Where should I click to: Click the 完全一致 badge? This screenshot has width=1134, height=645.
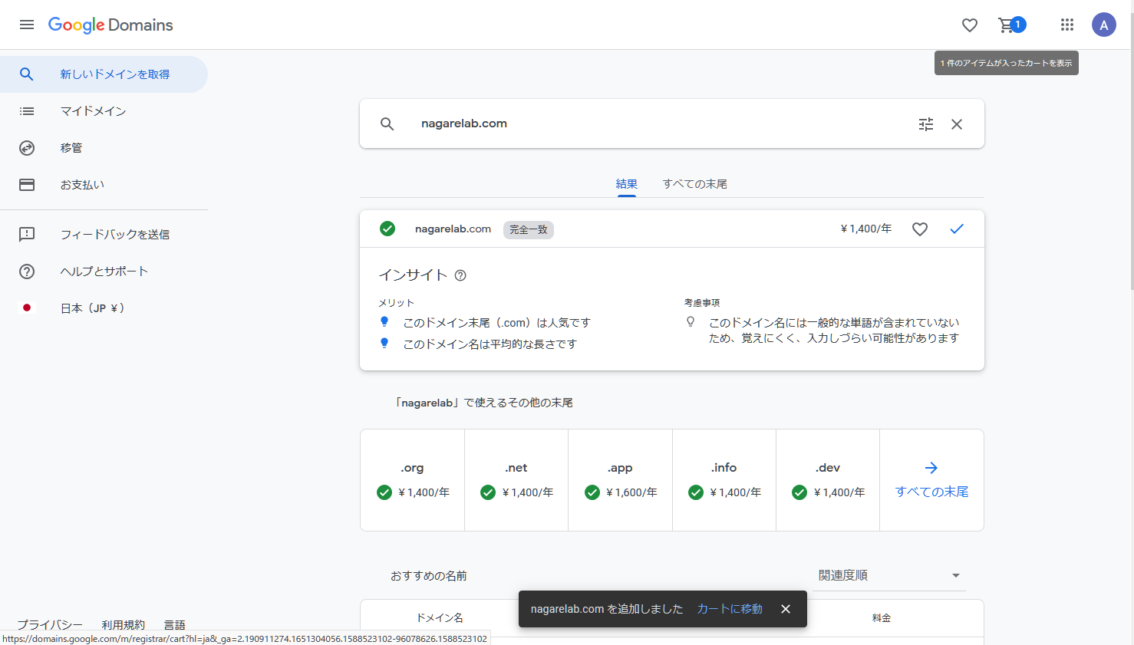tap(529, 229)
